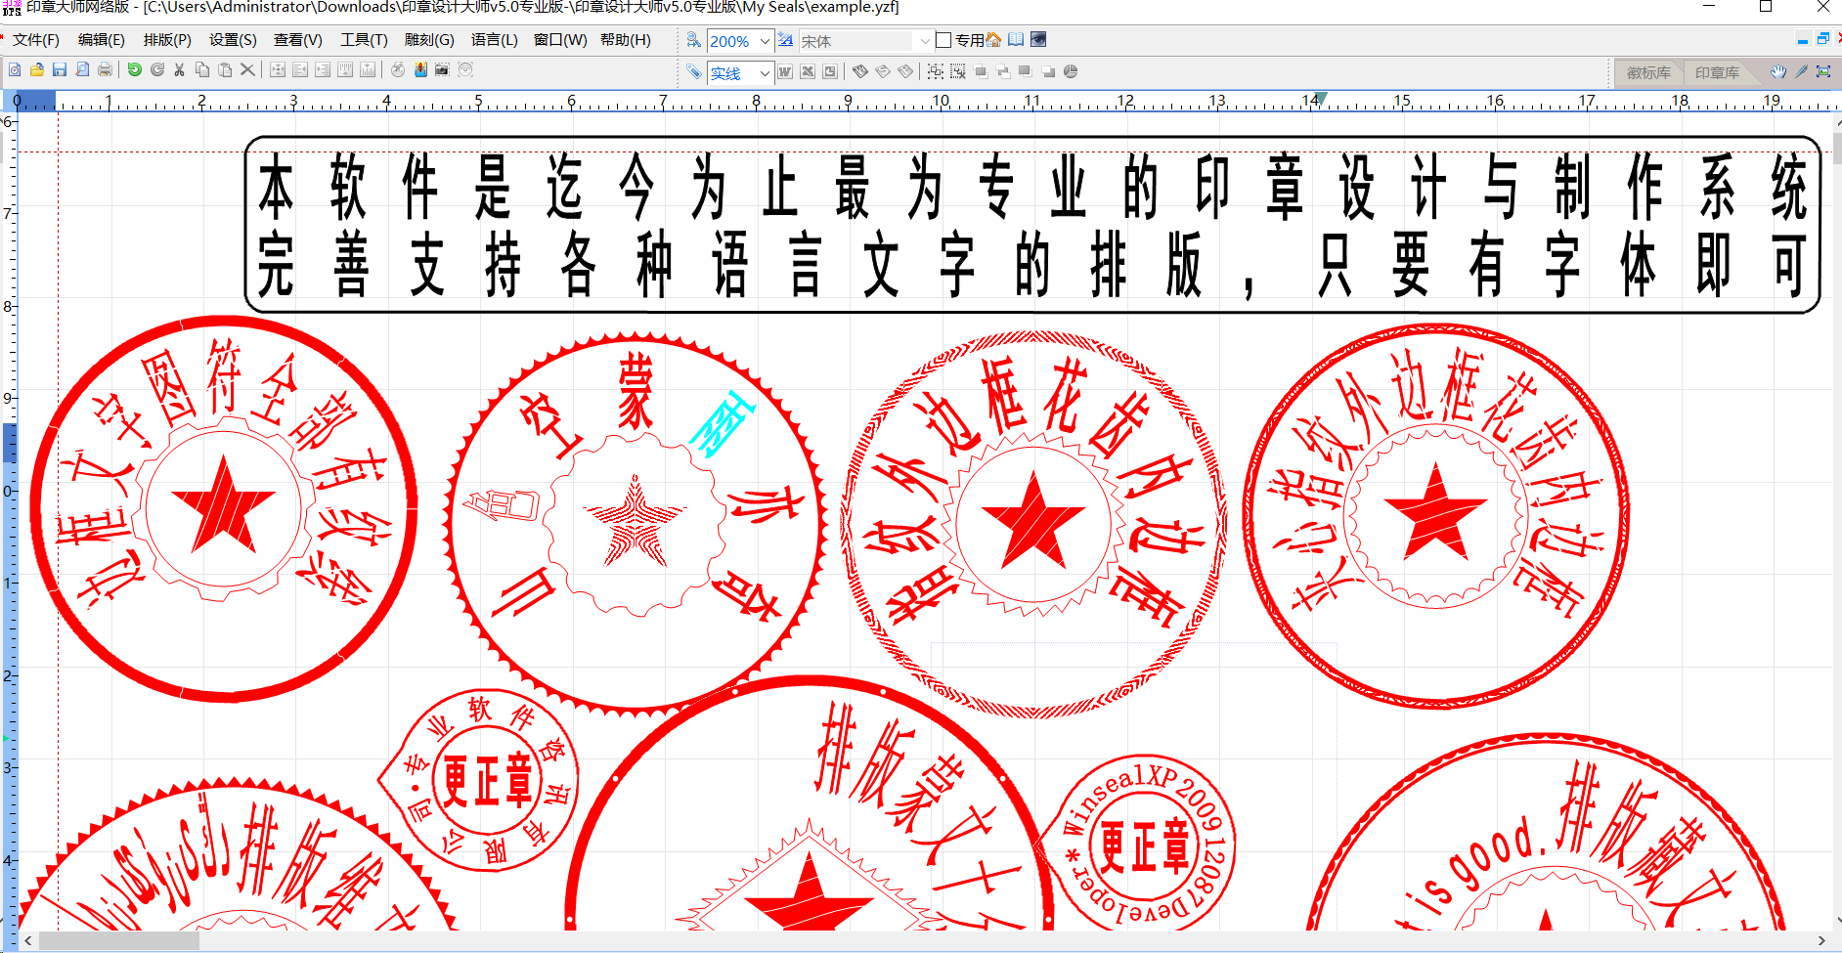Screen dimensions: 1842x953
Task: Click the red figure wizard icon
Action: pyautogui.click(x=420, y=70)
